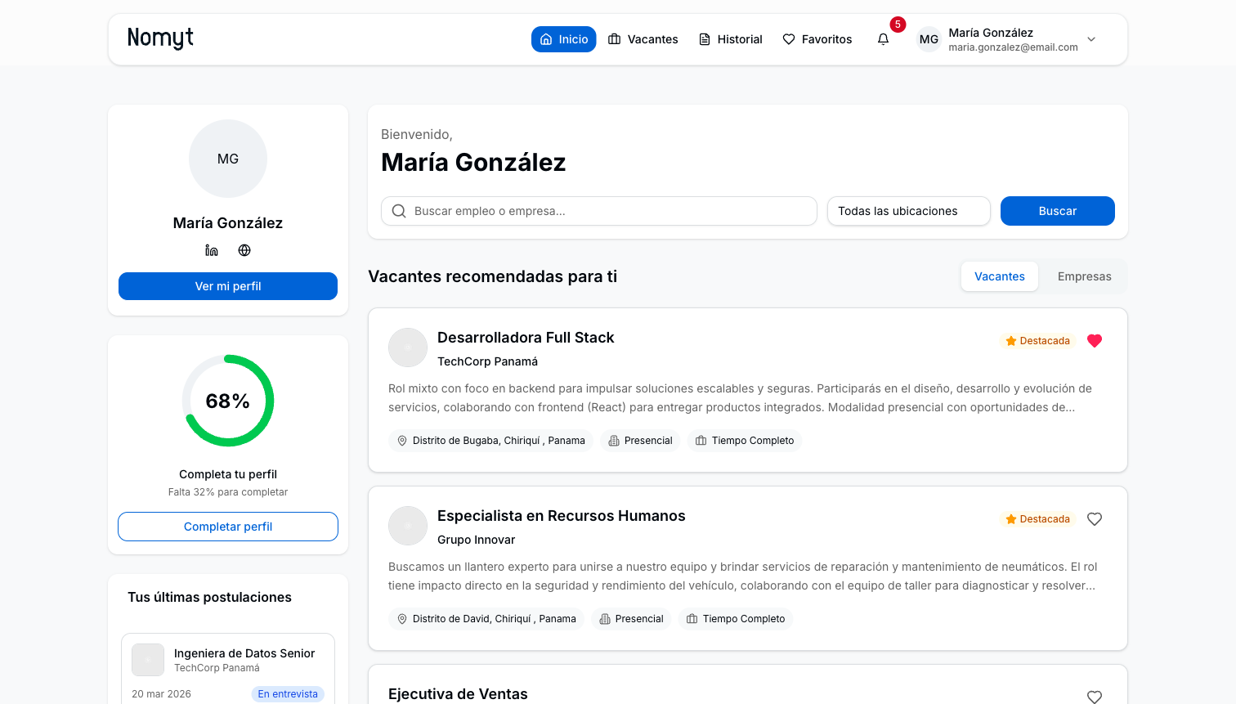Open the notifications bell icon
Image resolution: width=1236 pixels, height=704 pixels.
[883, 38]
